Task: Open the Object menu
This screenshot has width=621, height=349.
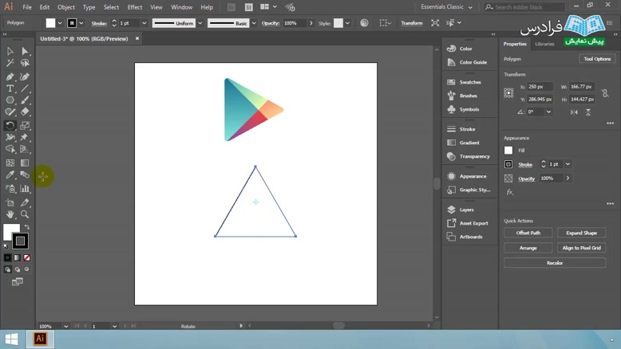Action: (65, 7)
